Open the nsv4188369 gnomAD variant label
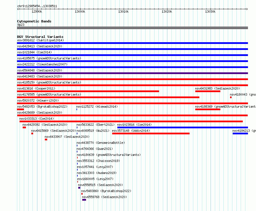Image resolution: width=256 pixels, height=211 pixels. click(226, 107)
